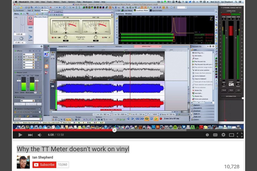Play the YouTube video

tap(20, 135)
